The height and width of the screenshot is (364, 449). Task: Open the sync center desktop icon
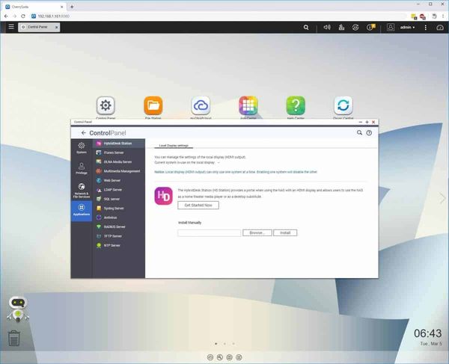coord(343,105)
